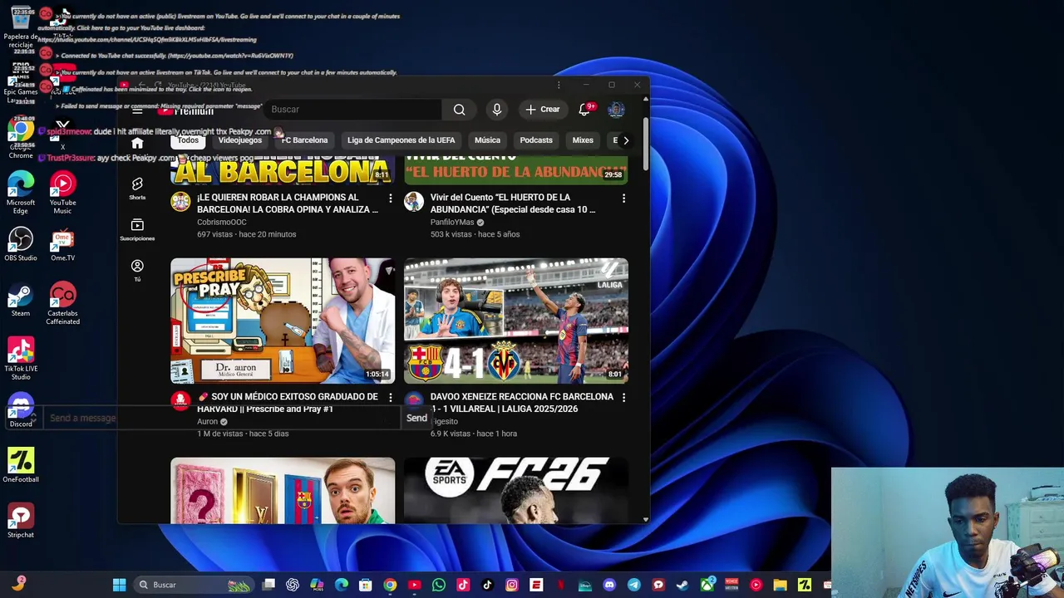Image resolution: width=1064 pixels, height=598 pixels.
Task: Open WhatsApp from the taskbar
Action: (x=439, y=585)
